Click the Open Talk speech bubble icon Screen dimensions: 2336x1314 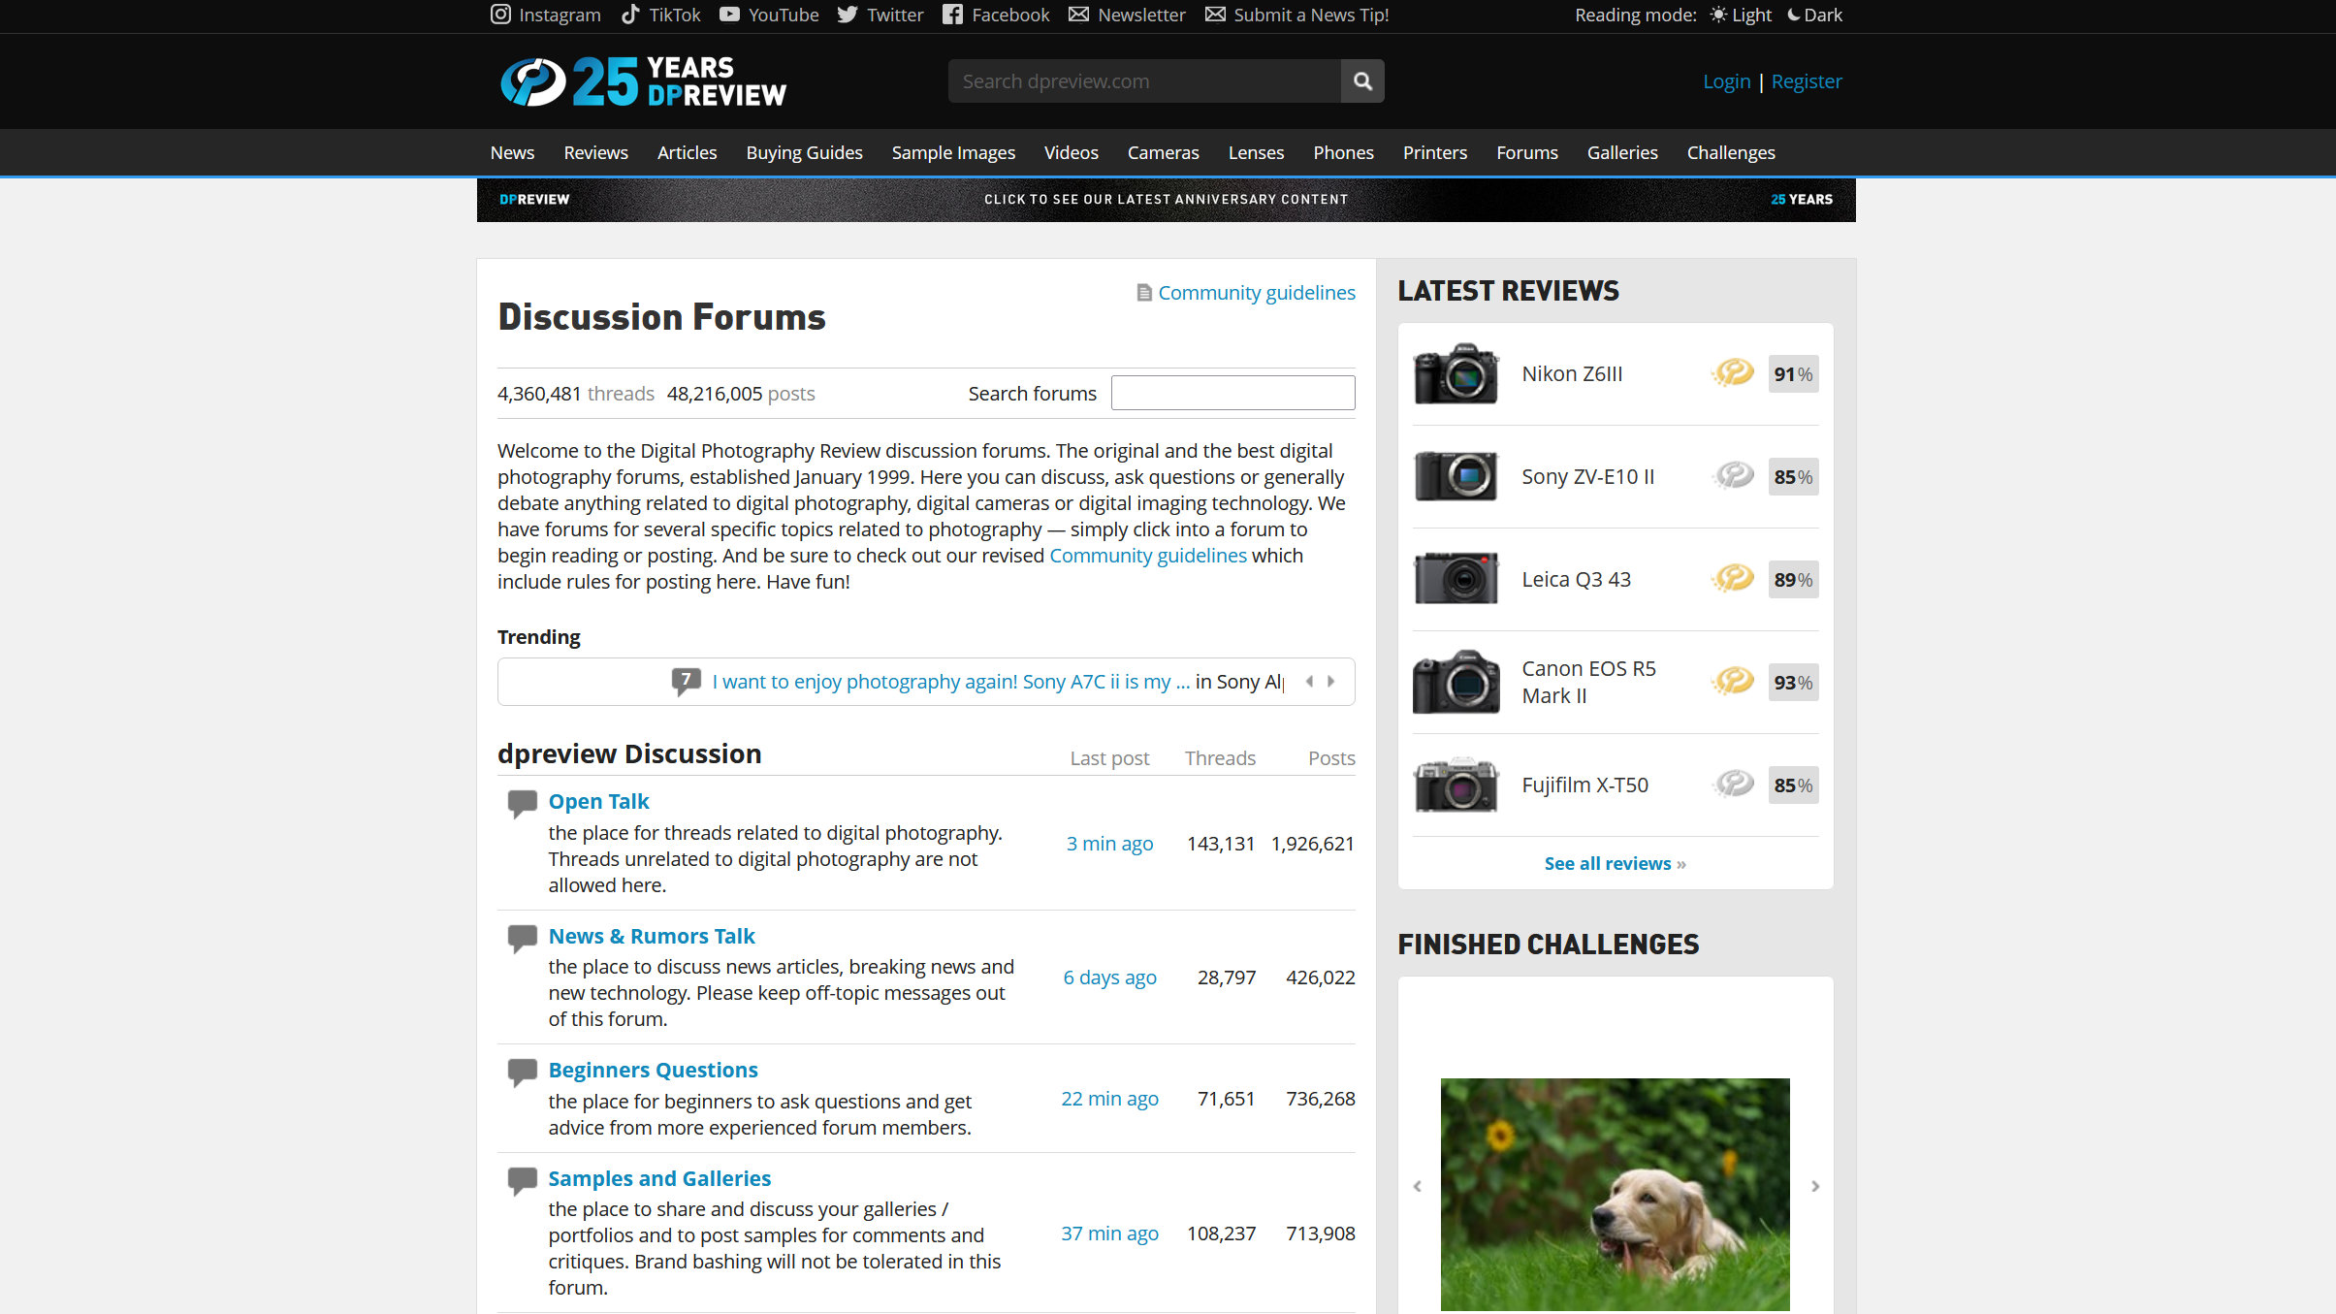[523, 803]
